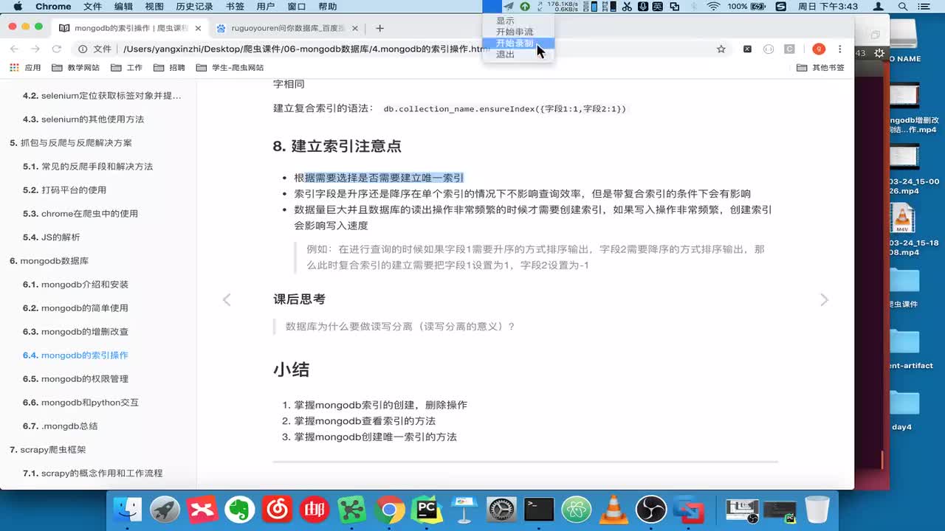This screenshot has height=531, width=945.
Task: Open the Apple menu
Action: point(18,7)
